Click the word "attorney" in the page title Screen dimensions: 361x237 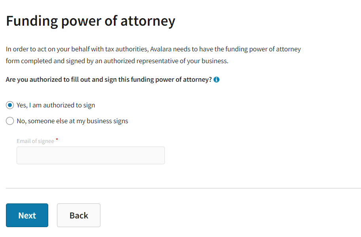pos(147,21)
